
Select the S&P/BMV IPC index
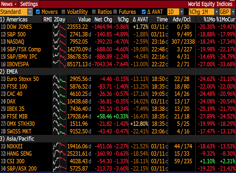[22, 57]
